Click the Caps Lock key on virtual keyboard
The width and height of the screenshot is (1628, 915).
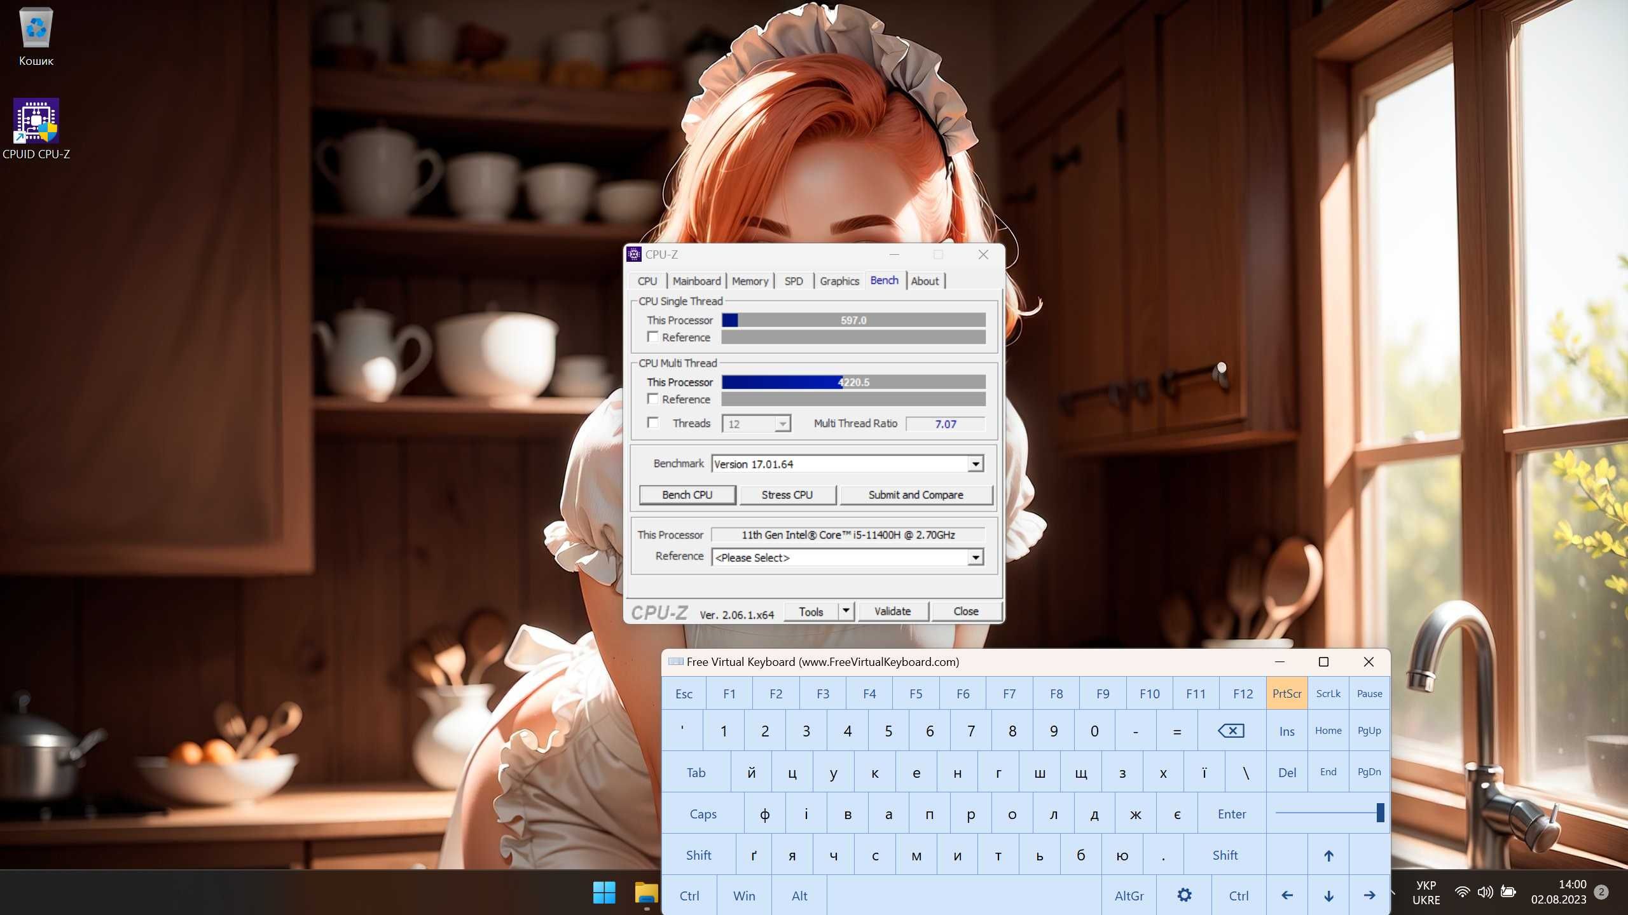click(703, 813)
